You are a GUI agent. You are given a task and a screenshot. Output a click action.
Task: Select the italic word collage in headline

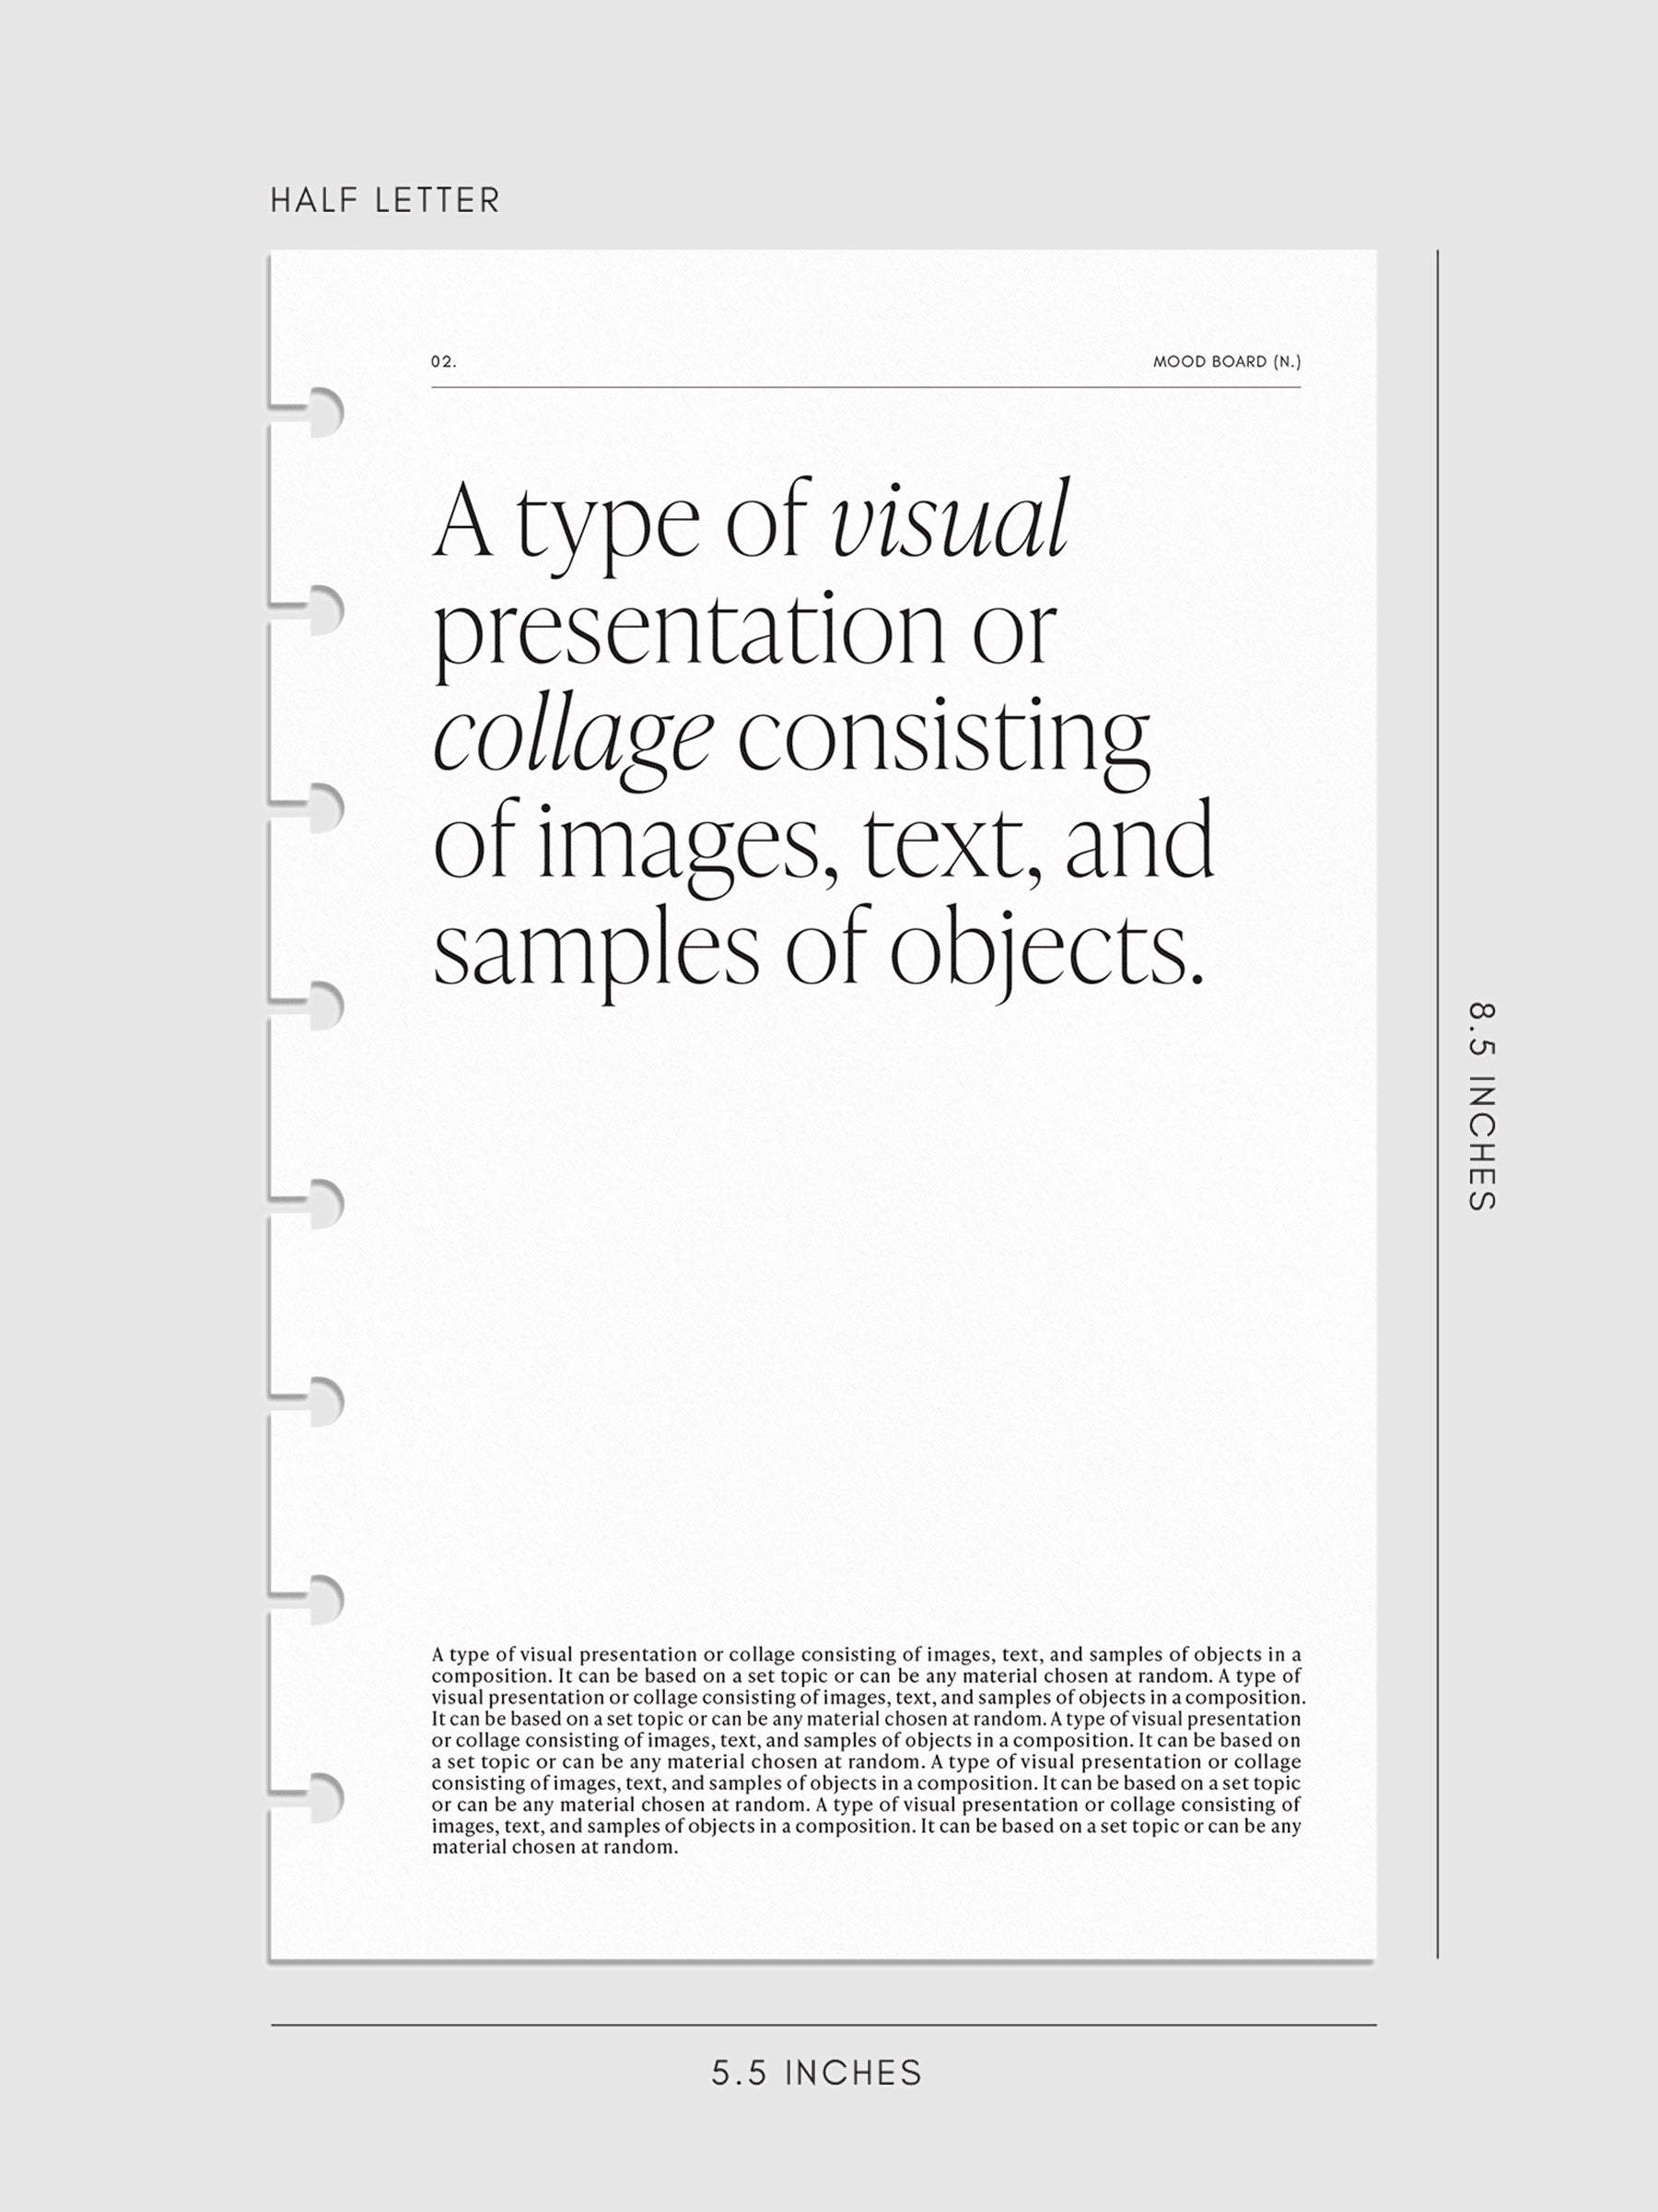[573, 737]
